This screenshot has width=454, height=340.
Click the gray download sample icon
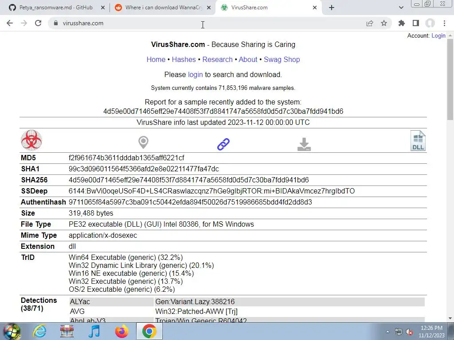(304, 144)
